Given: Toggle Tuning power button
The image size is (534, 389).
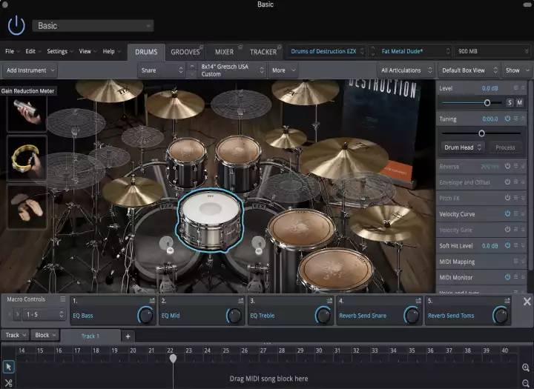Looking at the screenshot, I should click(x=507, y=119).
